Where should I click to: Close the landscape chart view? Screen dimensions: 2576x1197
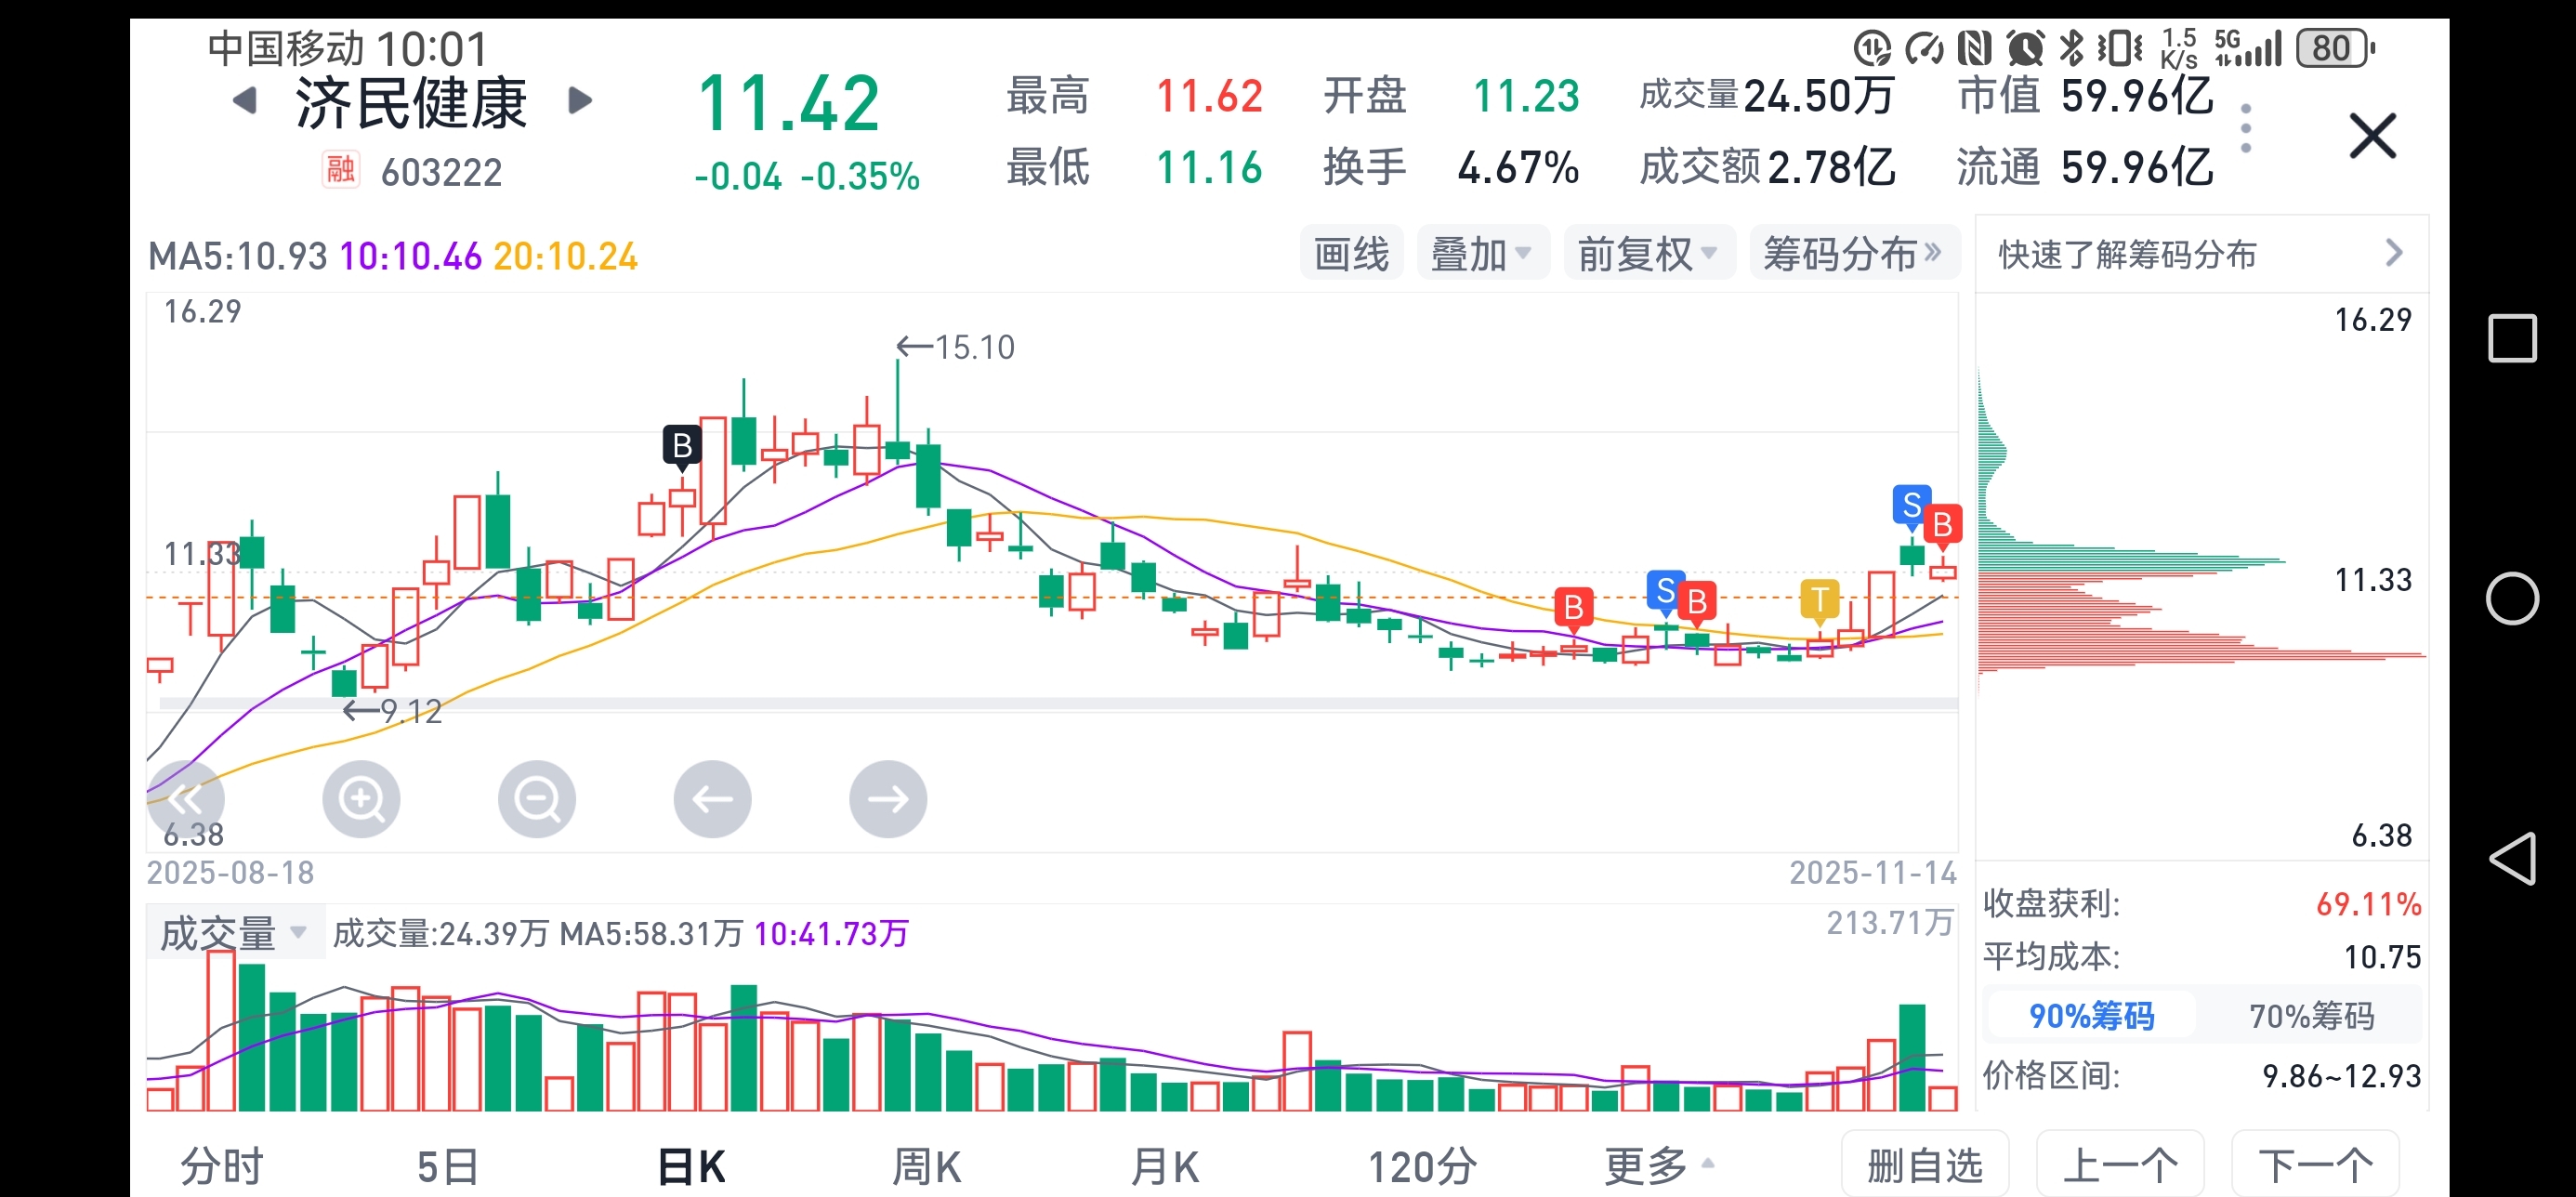(2372, 136)
